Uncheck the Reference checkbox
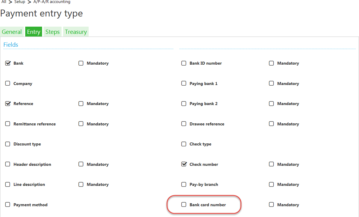Image resolution: width=359 pixels, height=217 pixels. coord(8,104)
